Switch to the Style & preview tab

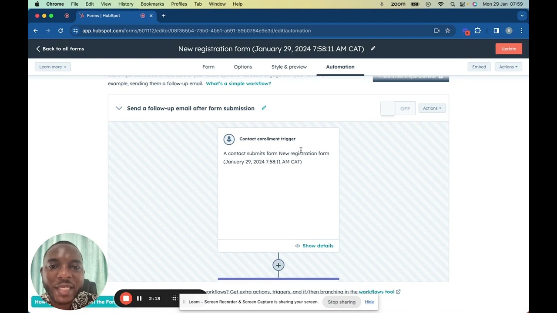coord(289,67)
